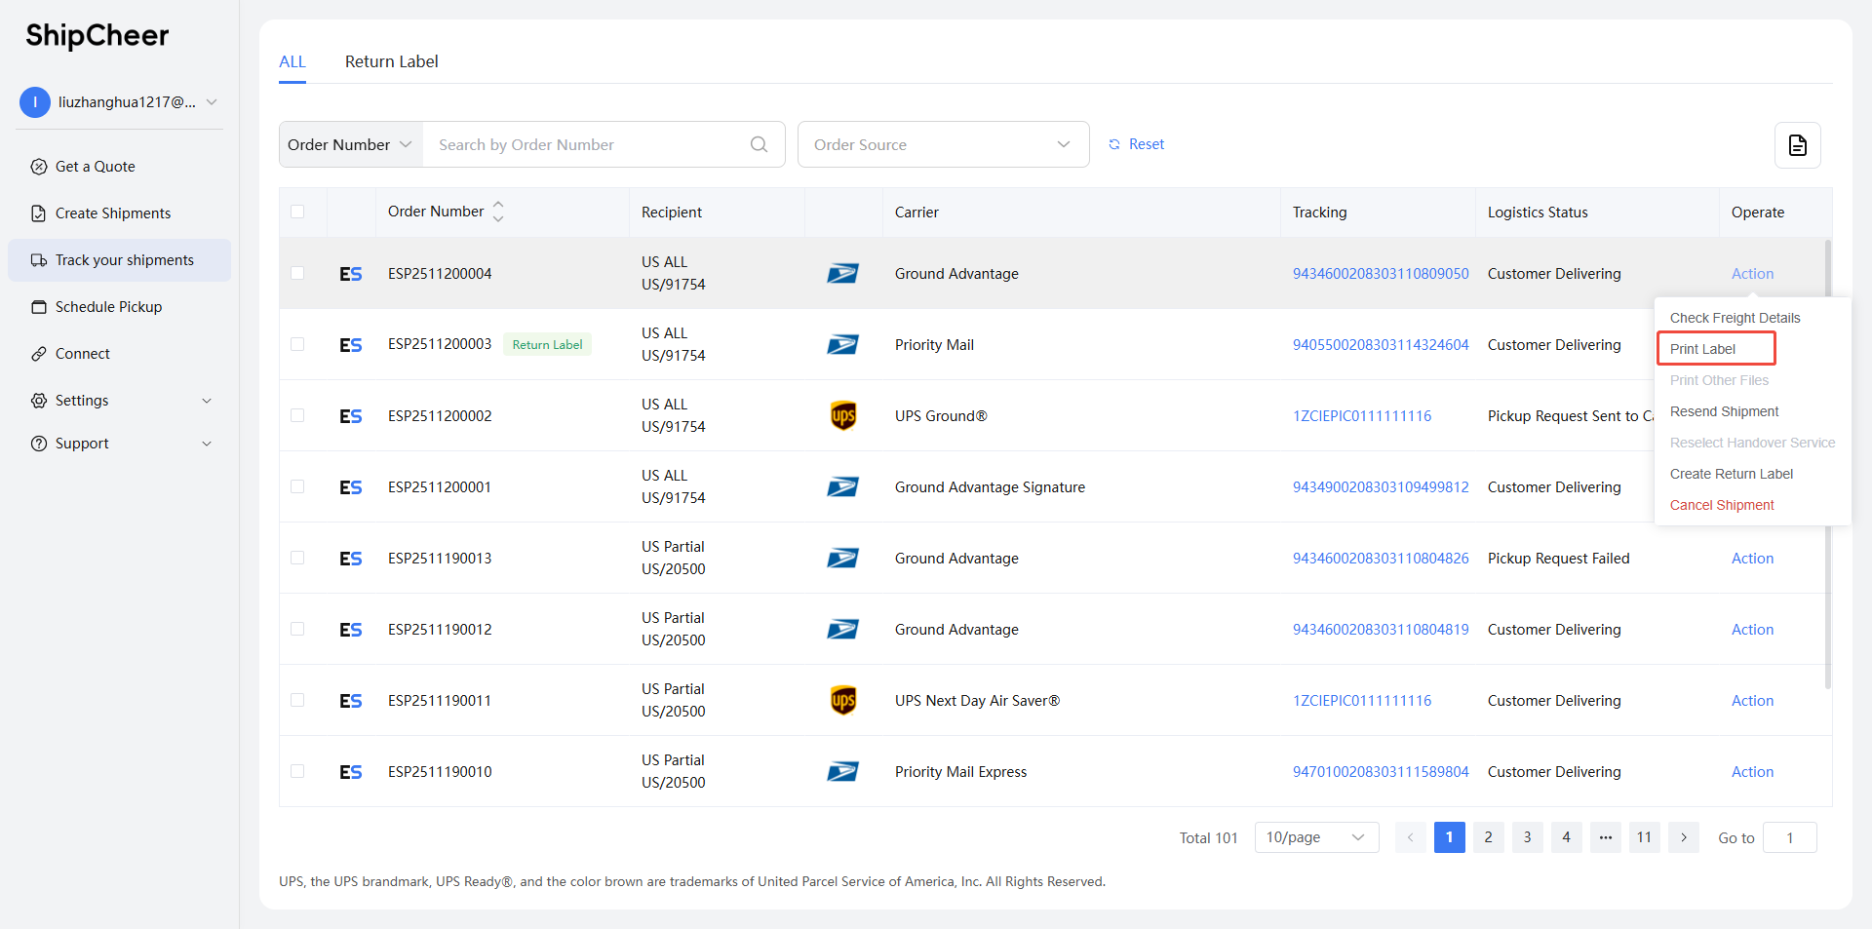Click the search magnifier icon
Image resolution: width=1872 pixels, height=929 pixels.
click(759, 144)
